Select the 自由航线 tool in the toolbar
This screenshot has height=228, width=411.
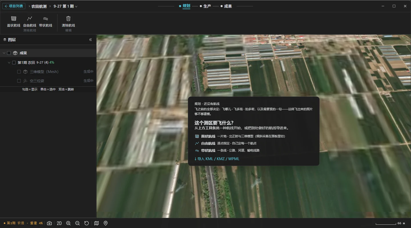point(30,22)
